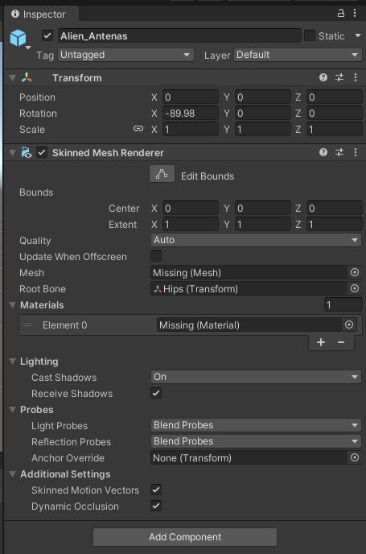Open the Inspector tab's three-dot menu
Screen dimensions: 366x554
click(355, 14)
